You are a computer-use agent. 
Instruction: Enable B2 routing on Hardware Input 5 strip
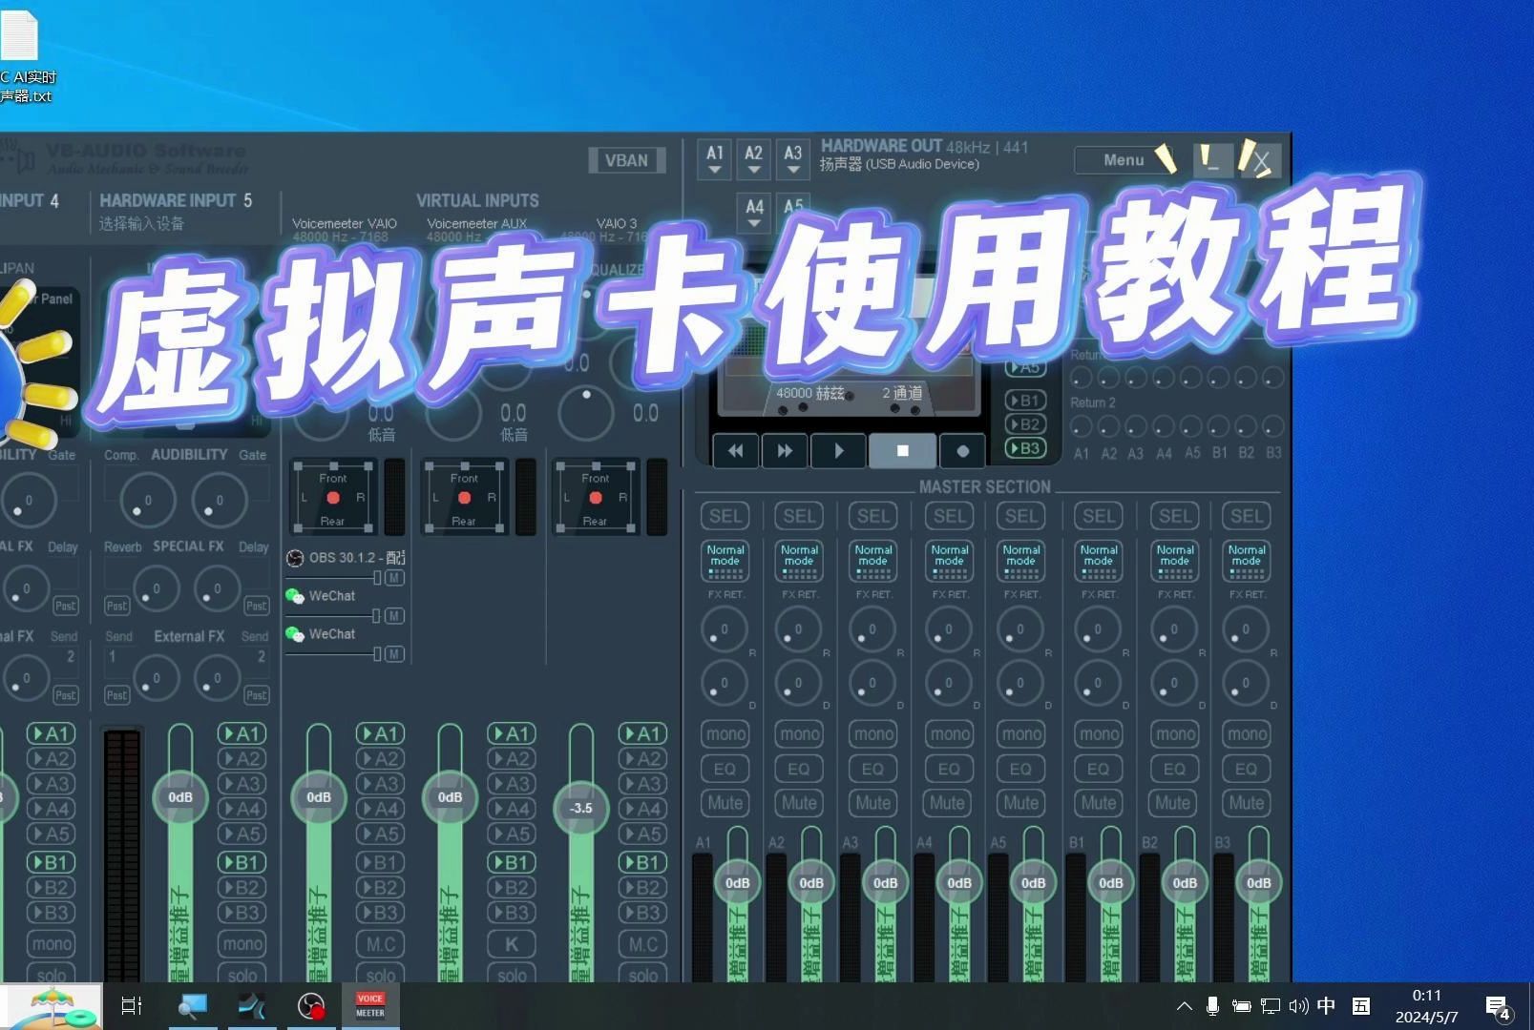242,888
